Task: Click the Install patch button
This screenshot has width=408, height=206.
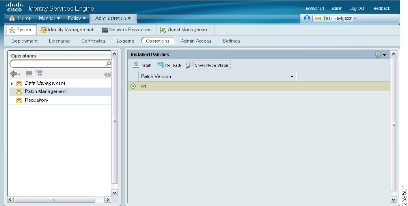Action: tap(142, 65)
